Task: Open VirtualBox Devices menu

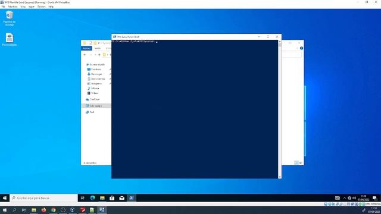Action: click(41, 7)
